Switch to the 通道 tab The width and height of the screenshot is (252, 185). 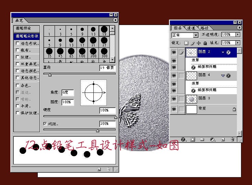191,28
